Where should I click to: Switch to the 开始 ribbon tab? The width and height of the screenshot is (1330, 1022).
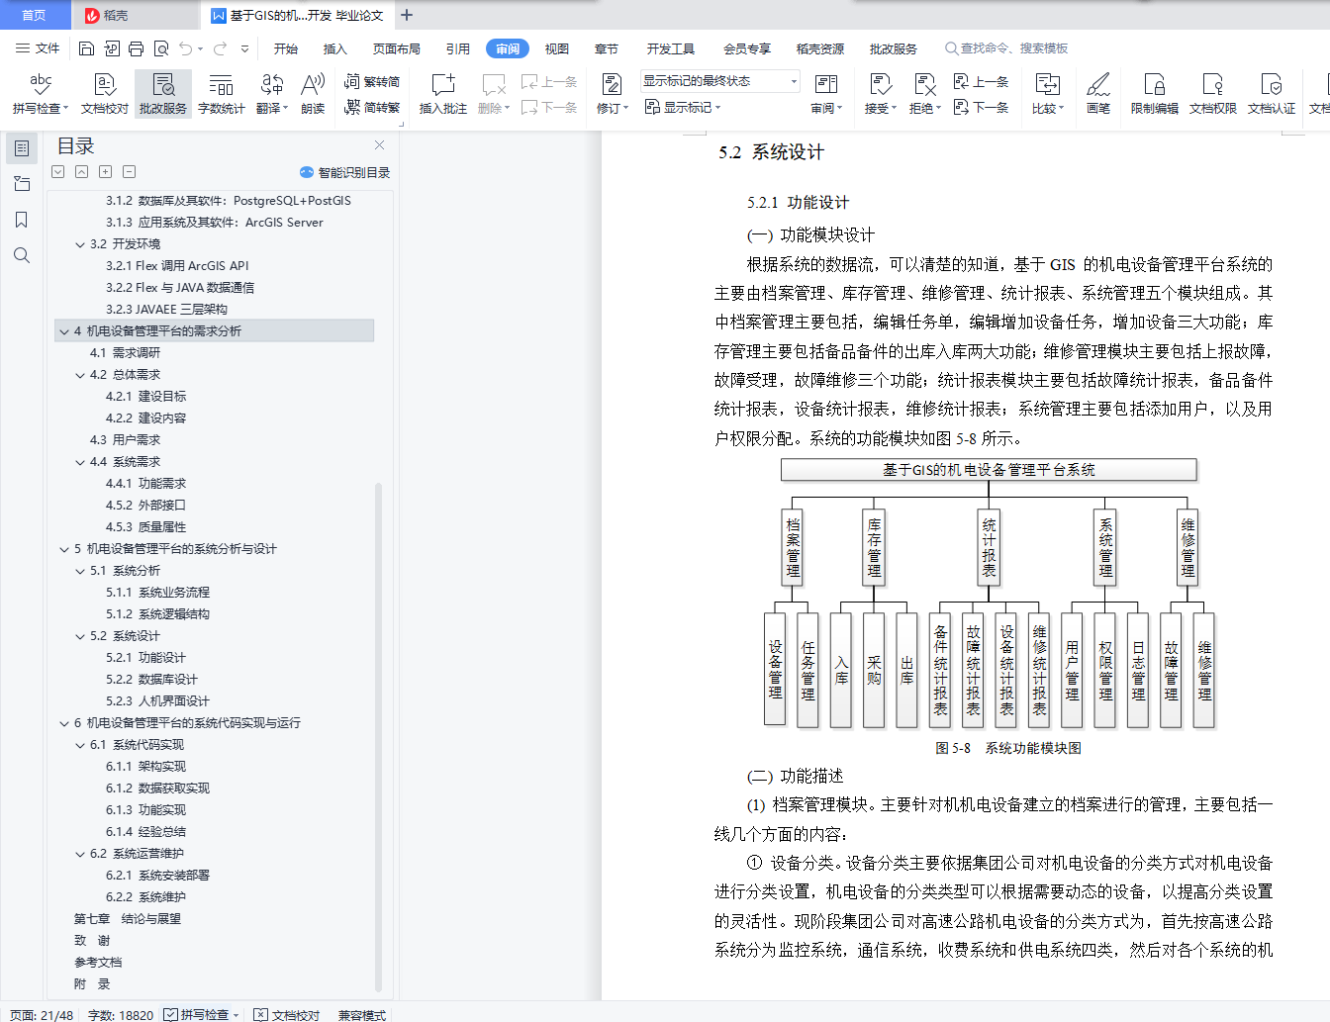[x=286, y=48]
